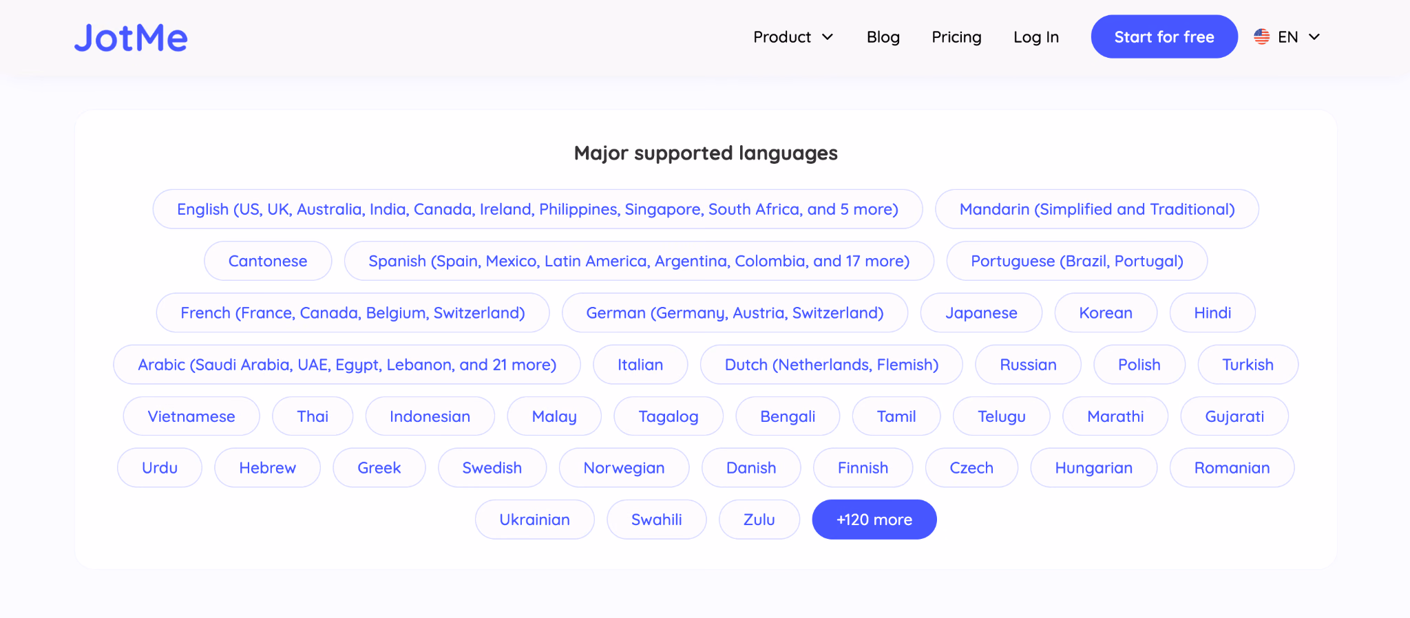Image resolution: width=1410 pixels, height=618 pixels.
Task: Expand the +120 more languages list
Action: pyautogui.click(x=874, y=520)
